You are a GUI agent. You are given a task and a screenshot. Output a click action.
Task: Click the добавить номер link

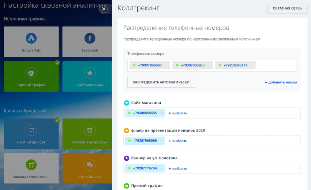click(281, 83)
